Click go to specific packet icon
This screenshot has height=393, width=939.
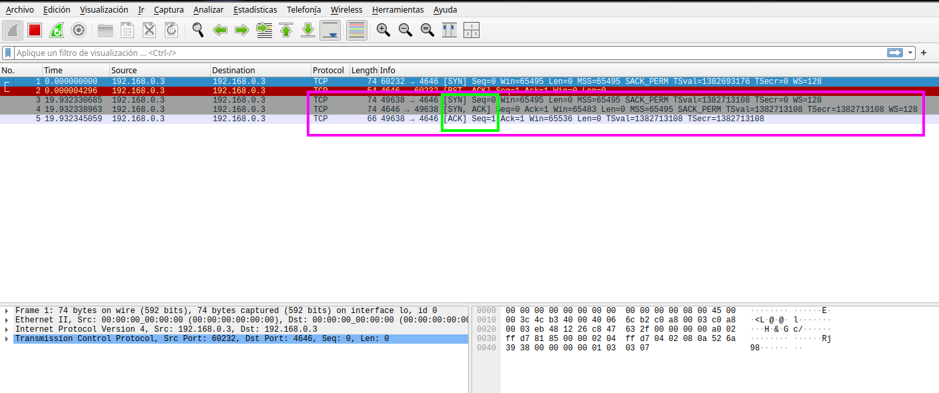point(264,30)
